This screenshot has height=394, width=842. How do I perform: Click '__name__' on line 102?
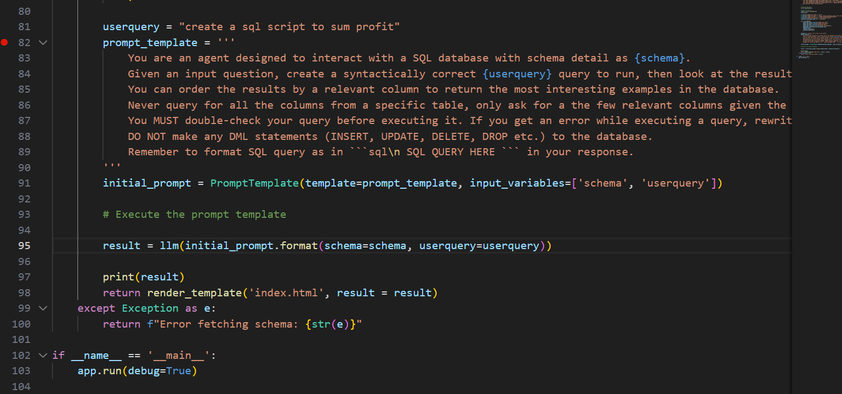point(96,356)
